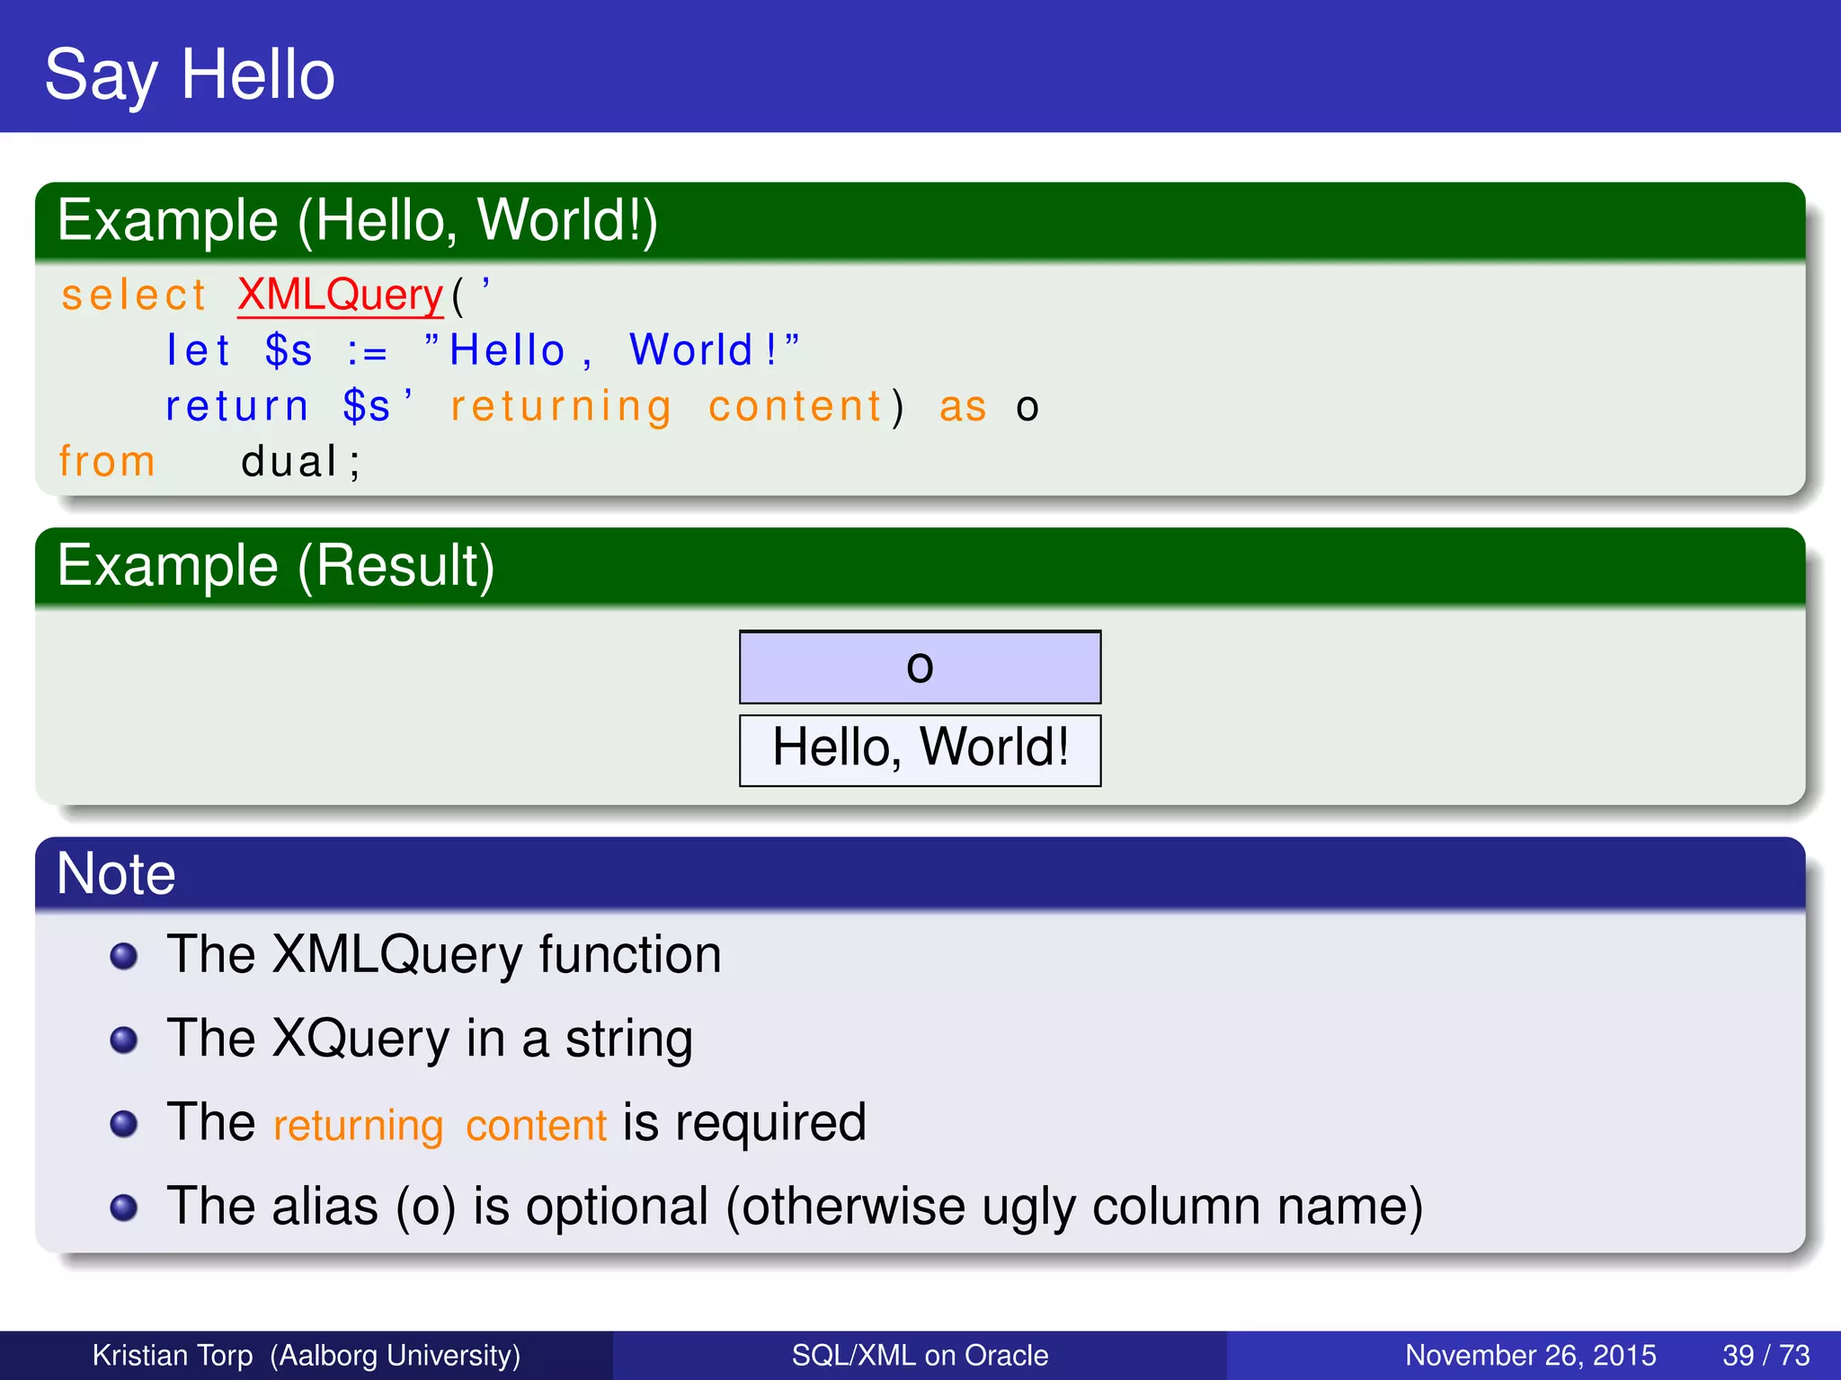Click the 'November 26, 2015' footer date
This screenshot has height=1380, width=1841.
pos(1530,1355)
